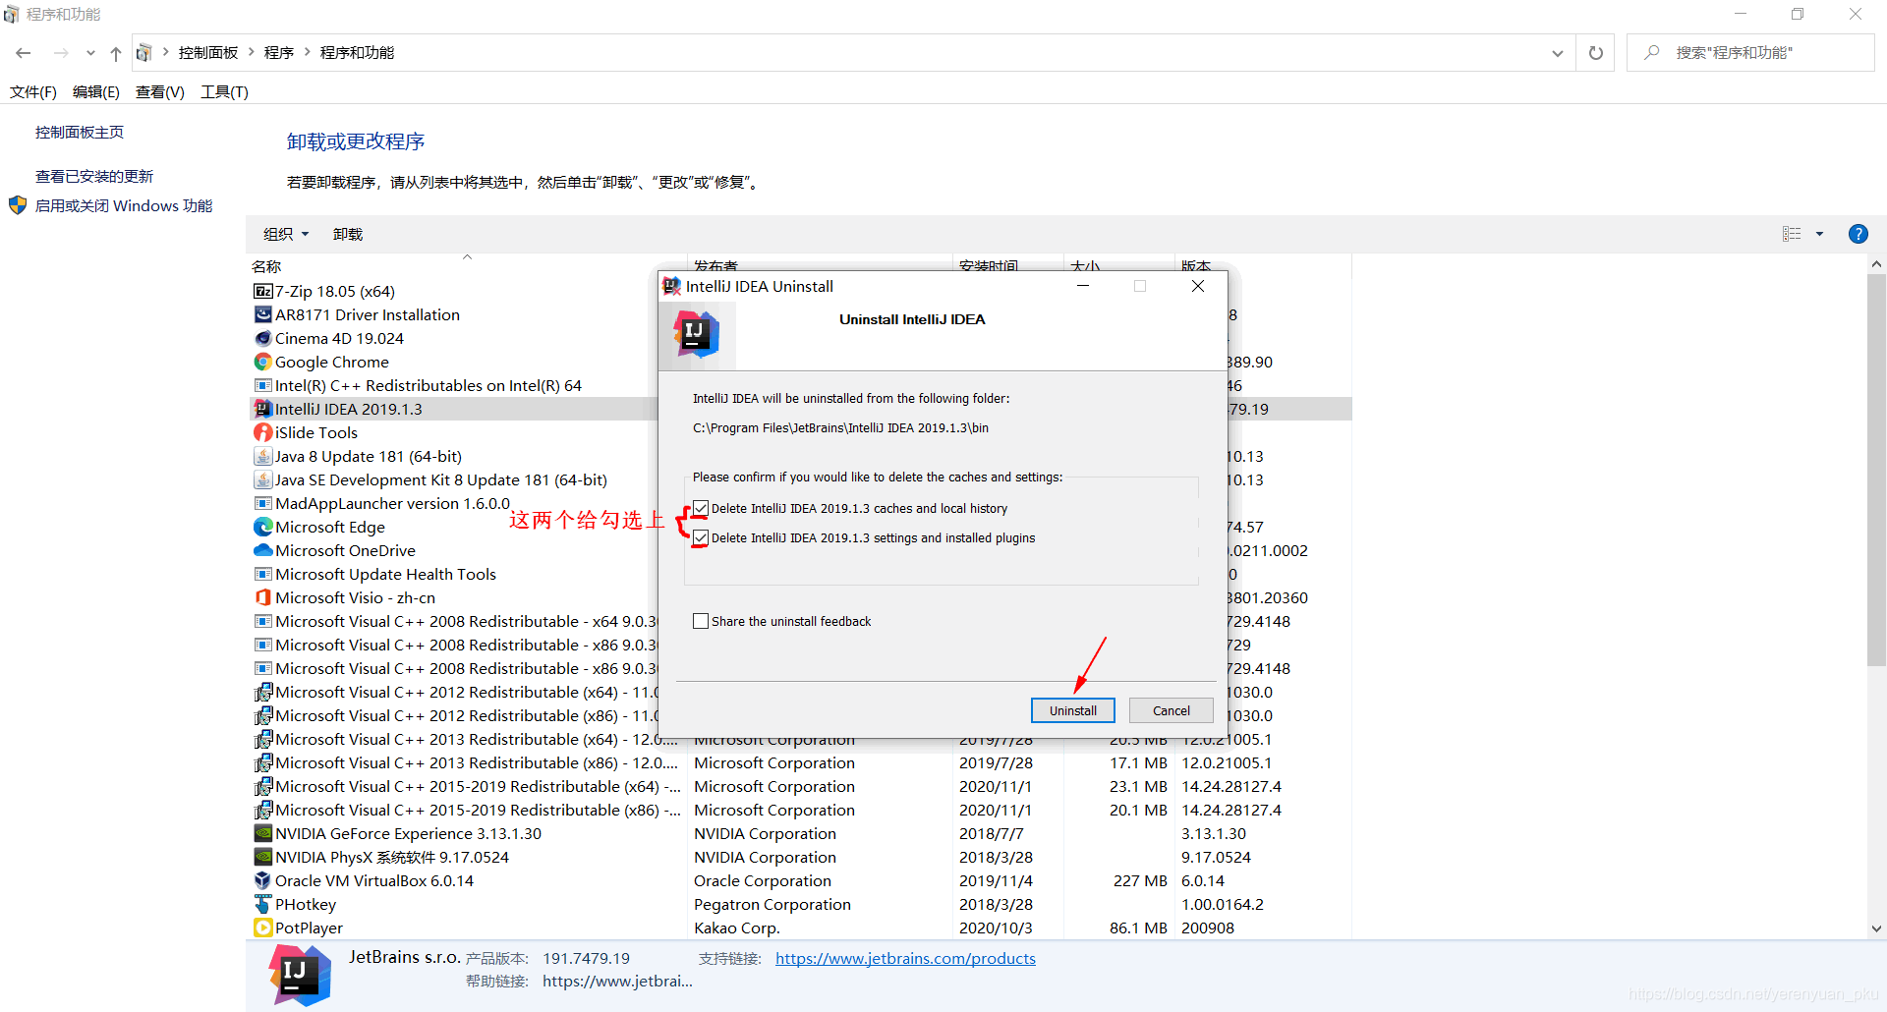Click the Oracle VM VirtualBox icon
The image size is (1887, 1012).
(263, 880)
